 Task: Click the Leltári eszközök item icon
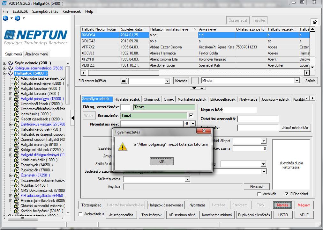[17, 160]
